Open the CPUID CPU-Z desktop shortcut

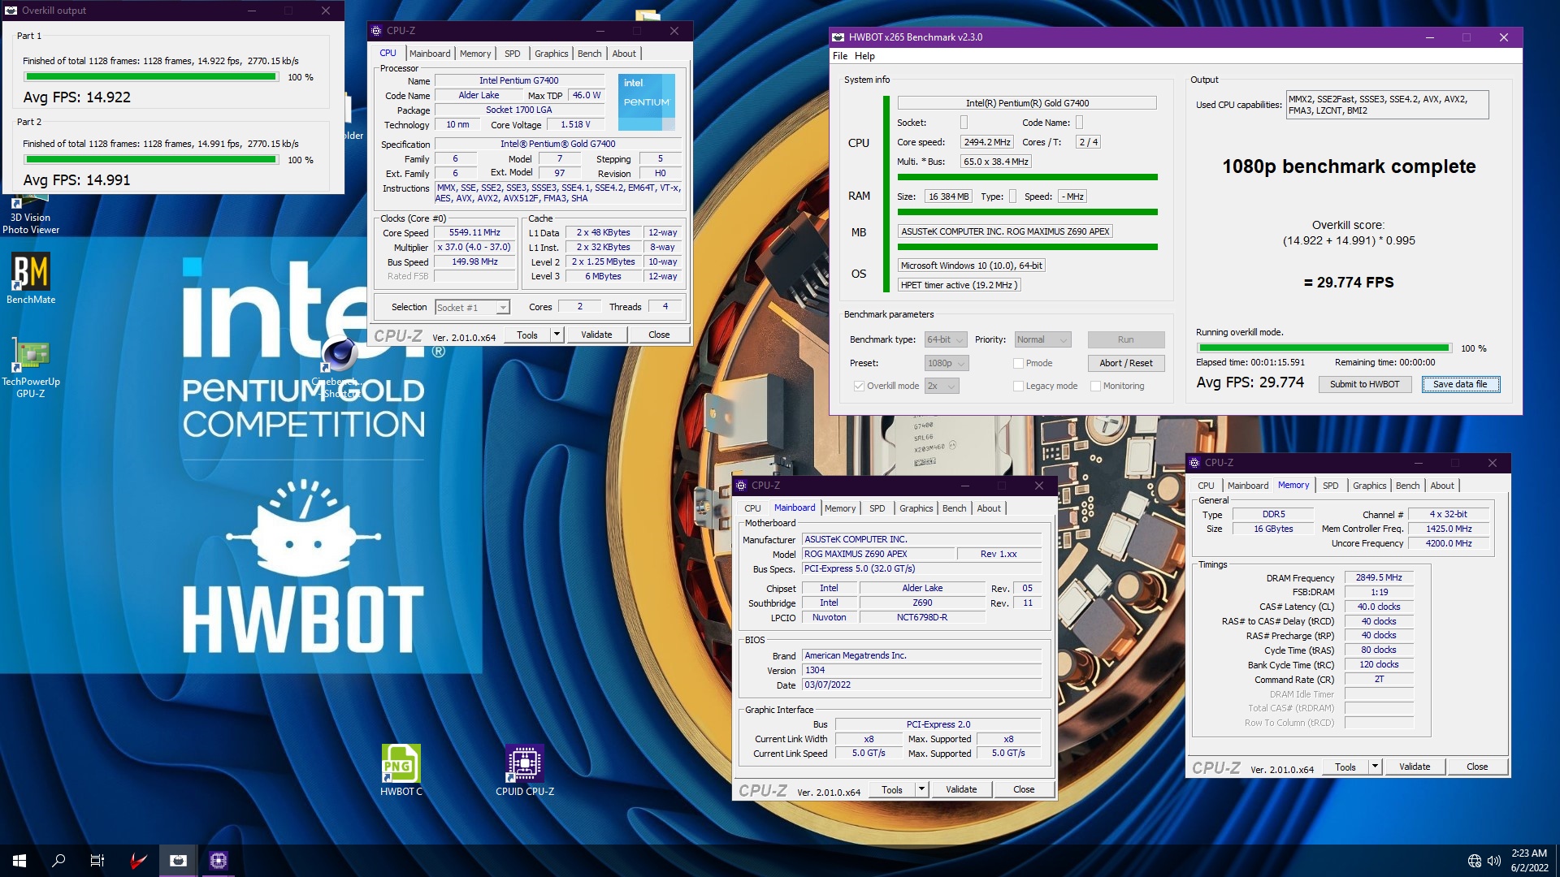coord(525,770)
